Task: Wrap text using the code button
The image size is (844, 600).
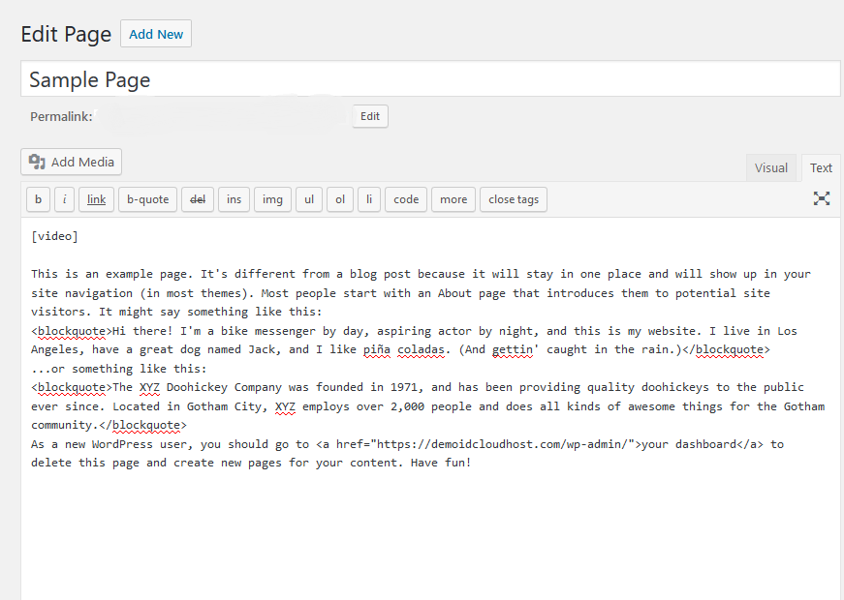Action: [x=406, y=199]
